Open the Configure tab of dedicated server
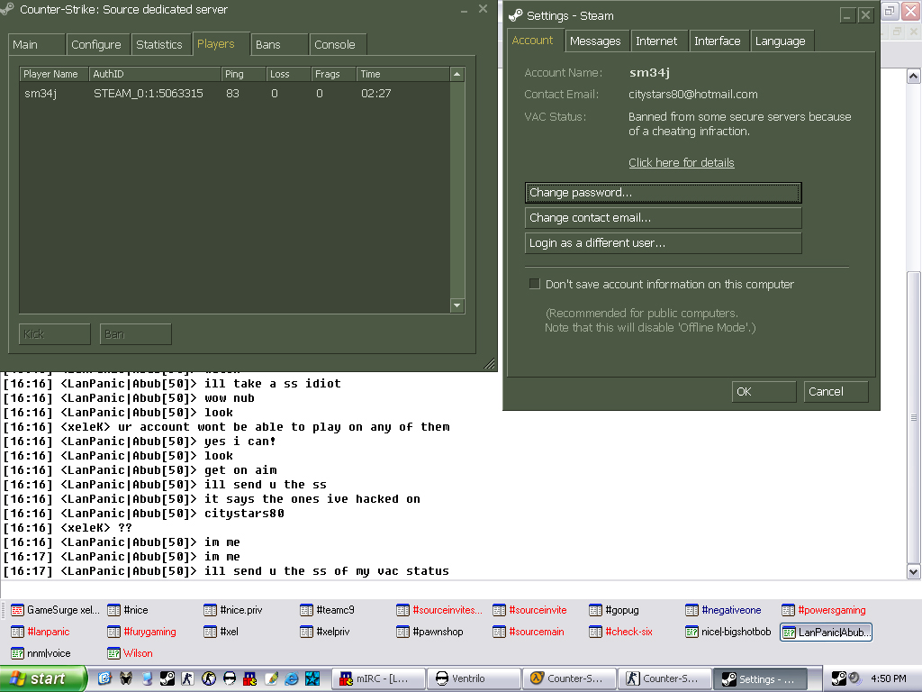Screen dimensions: 922x692 click(95, 45)
